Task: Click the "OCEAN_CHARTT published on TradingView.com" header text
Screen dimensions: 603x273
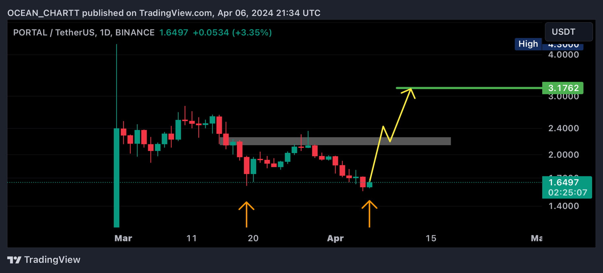Action: pos(110,13)
